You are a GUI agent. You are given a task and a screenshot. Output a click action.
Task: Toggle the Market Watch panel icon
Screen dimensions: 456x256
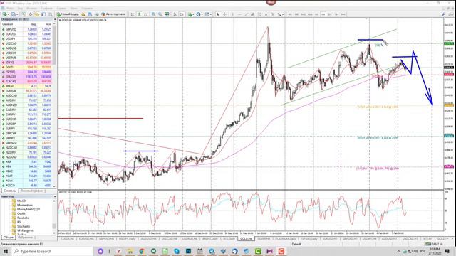click(x=24, y=14)
